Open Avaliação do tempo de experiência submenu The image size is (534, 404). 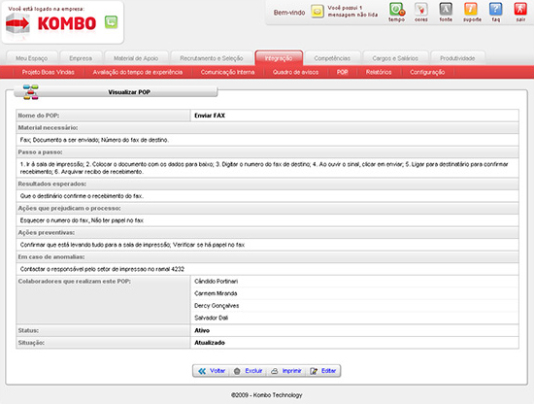click(x=138, y=72)
